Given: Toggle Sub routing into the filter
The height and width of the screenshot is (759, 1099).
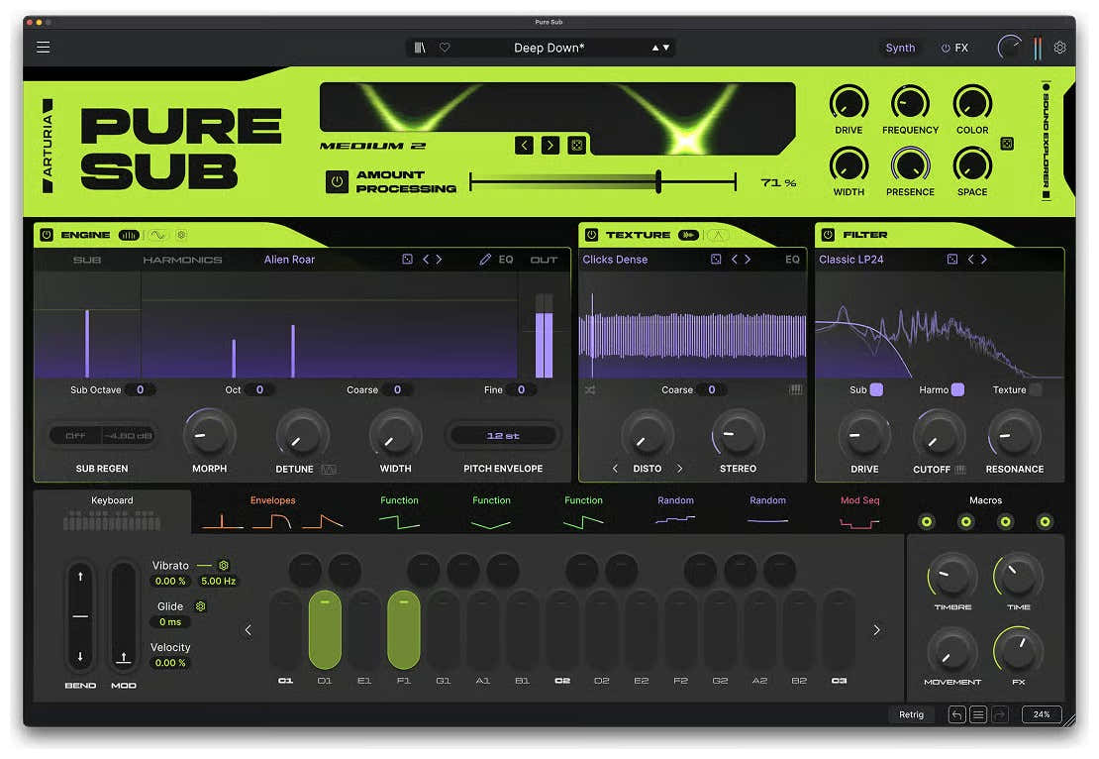Looking at the screenshot, I should click(x=876, y=390).
